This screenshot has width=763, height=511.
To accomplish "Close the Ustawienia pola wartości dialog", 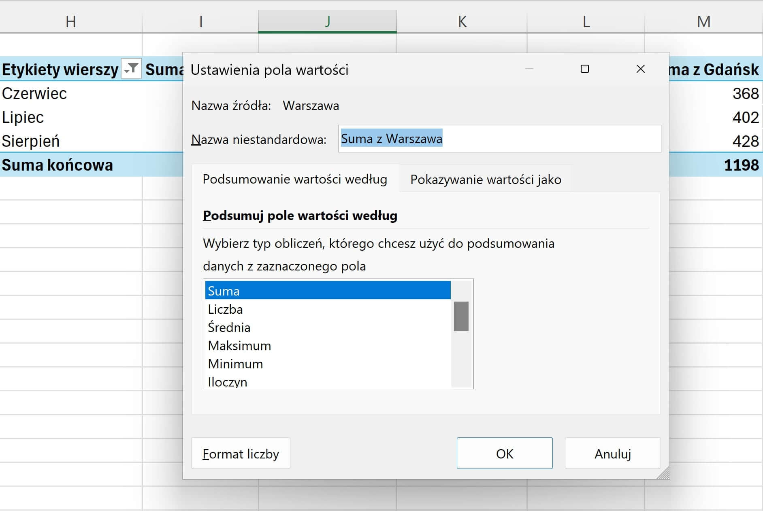I will click(640, 69).
